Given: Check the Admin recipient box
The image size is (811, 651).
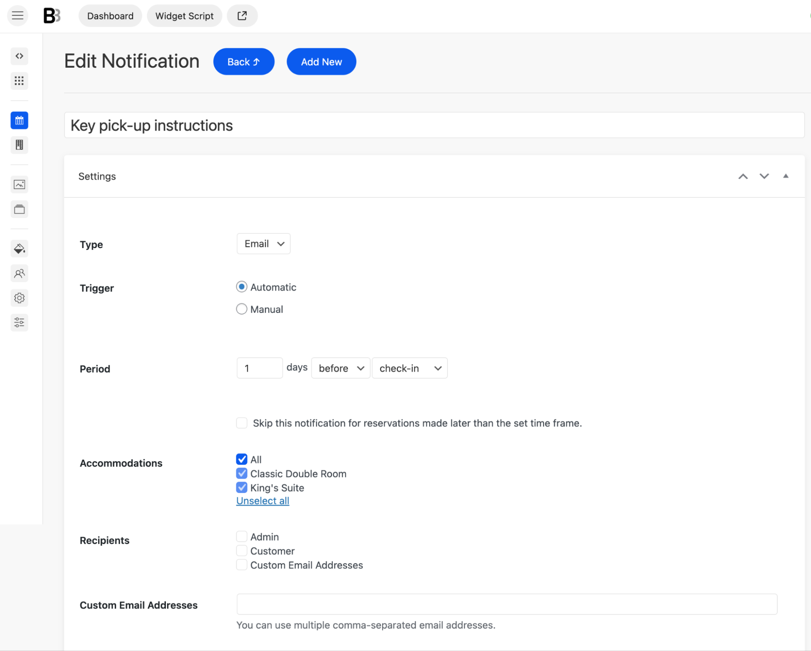Looking at the screenshot, I should [242, 537].
